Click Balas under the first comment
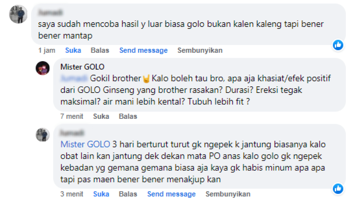The image size is (353, 201). coord(100,50)
